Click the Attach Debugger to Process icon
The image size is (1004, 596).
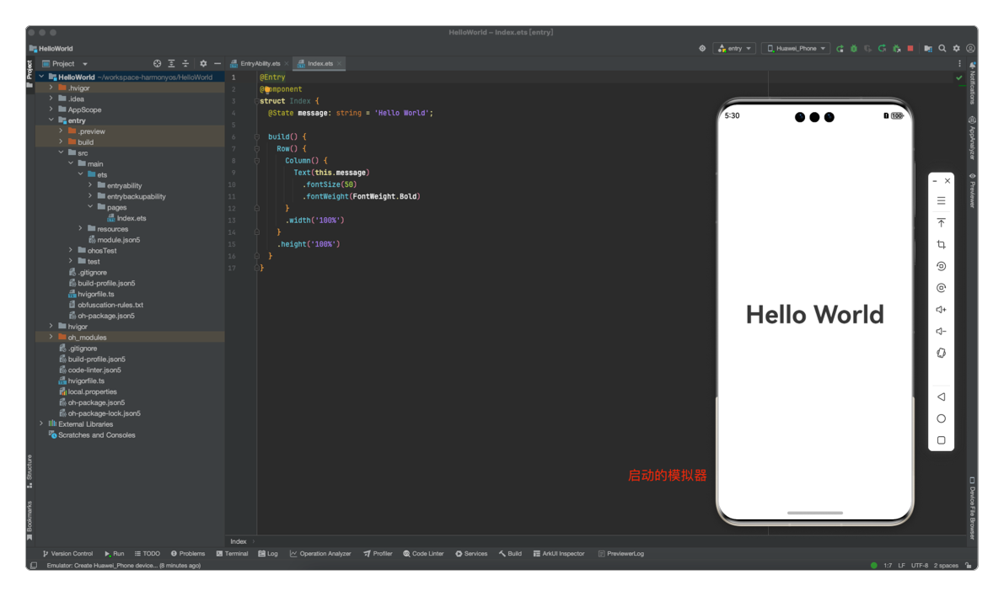point(896,49)
